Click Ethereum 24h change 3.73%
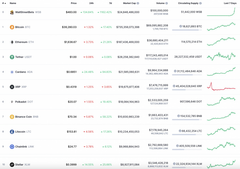240x169 pixels. click(x=88, y=42)
